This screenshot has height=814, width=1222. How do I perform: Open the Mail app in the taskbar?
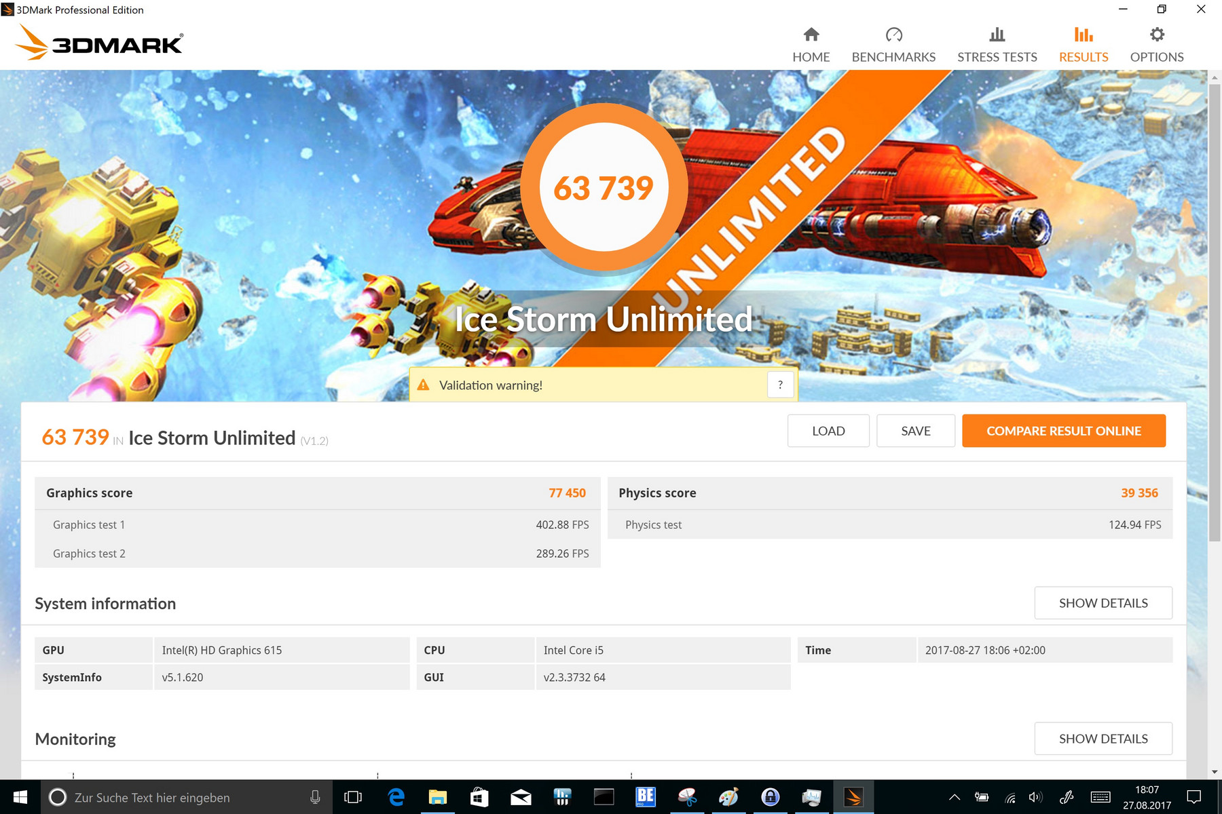coord(521,797)
